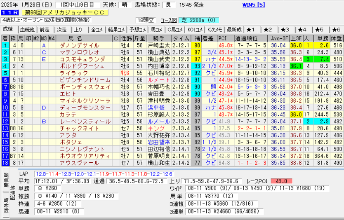The height and width of the screenshot is (220, 344).
Task: Open the コース図 course map link
Action: 168,20
